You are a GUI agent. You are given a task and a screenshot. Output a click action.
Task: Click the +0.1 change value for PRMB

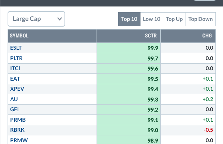tap(208, 120)
